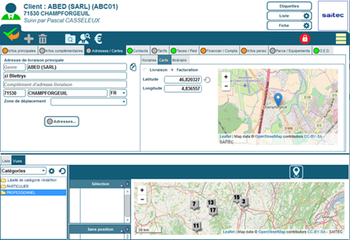Delete client using trash icon

point(43,39)
